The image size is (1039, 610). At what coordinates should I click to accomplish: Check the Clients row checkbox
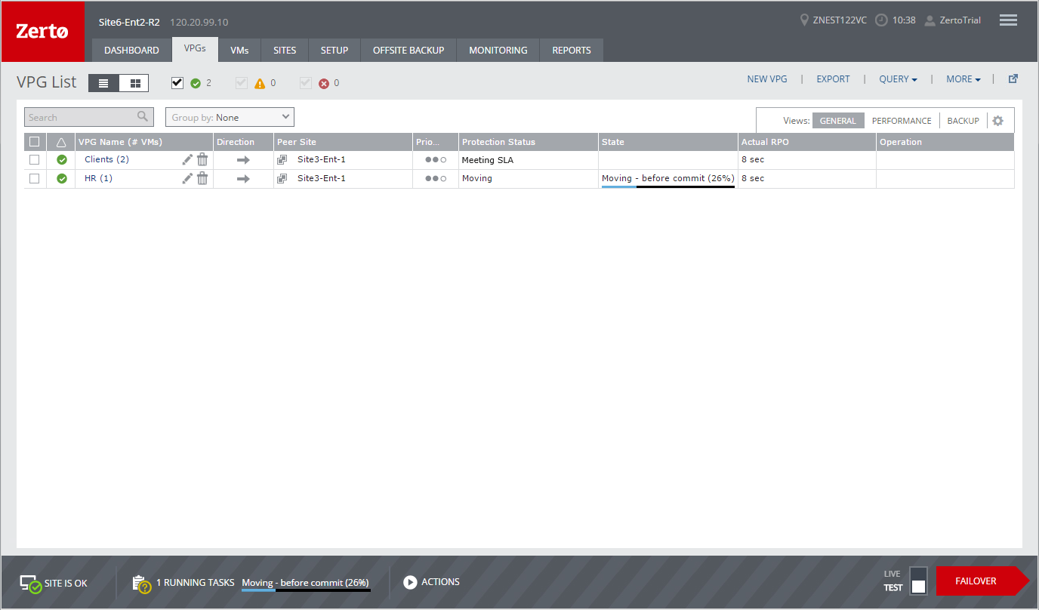(34, 159)
